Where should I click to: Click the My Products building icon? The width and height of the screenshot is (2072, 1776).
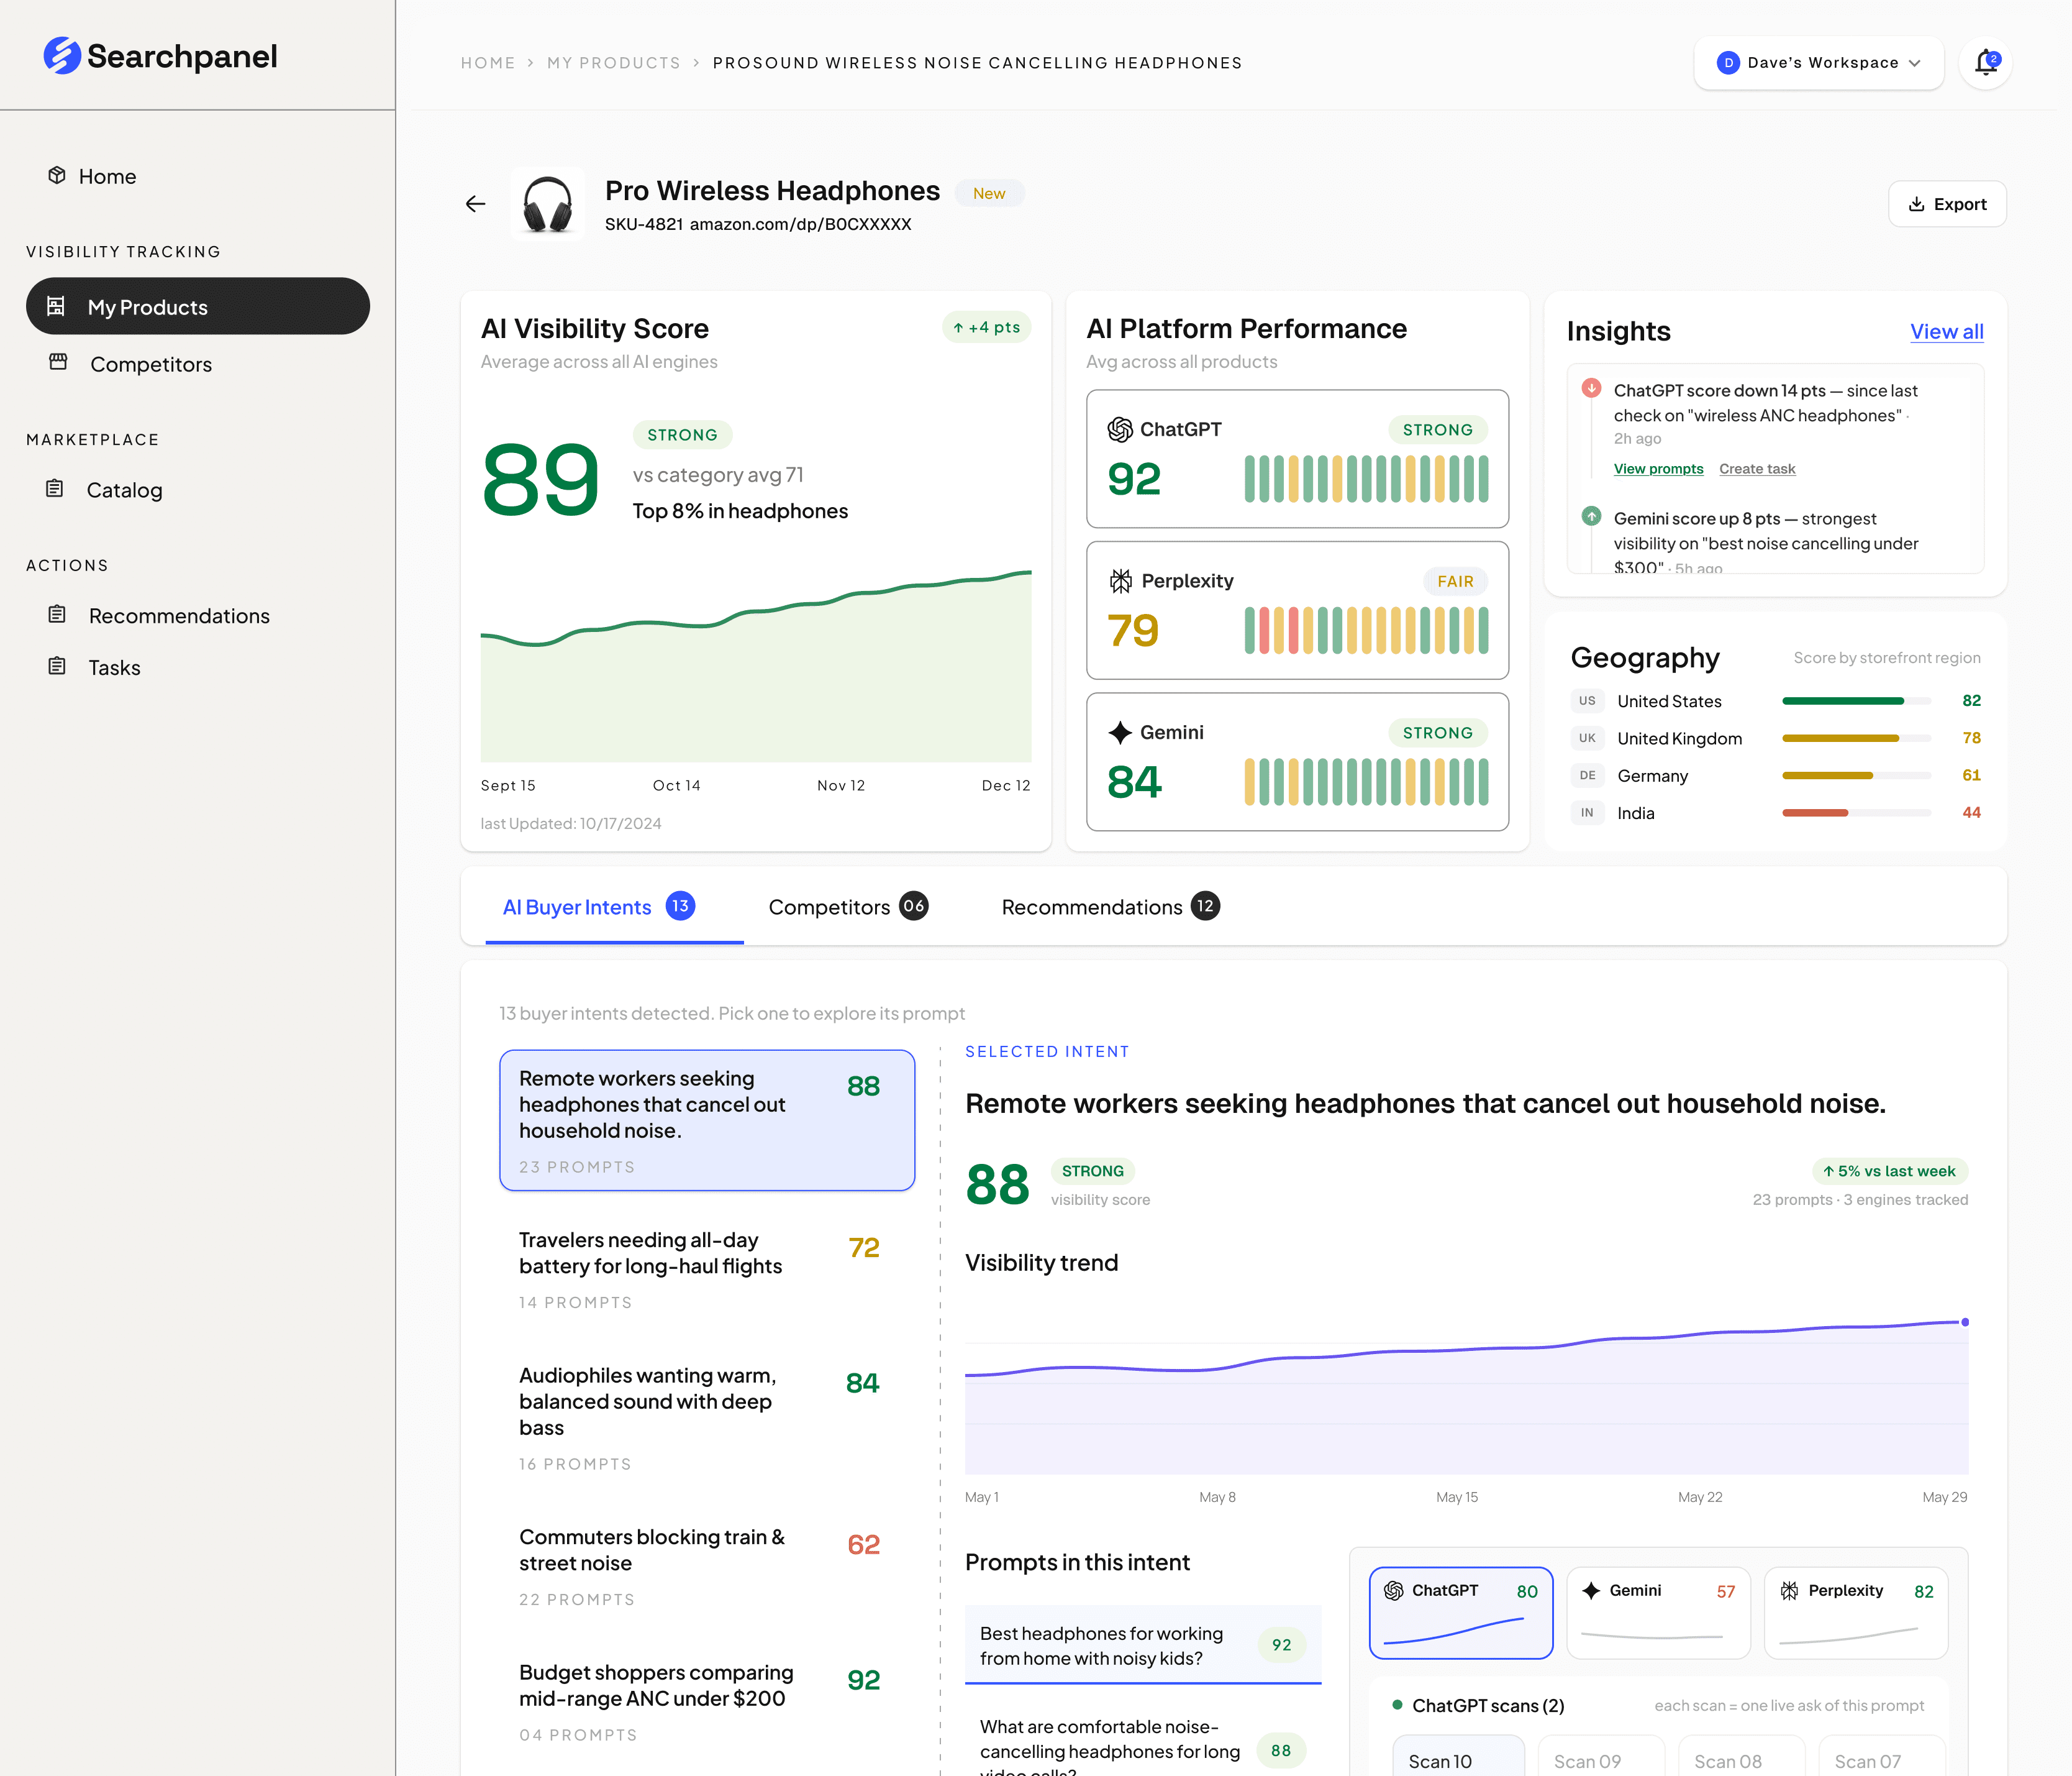coord(56,306)
